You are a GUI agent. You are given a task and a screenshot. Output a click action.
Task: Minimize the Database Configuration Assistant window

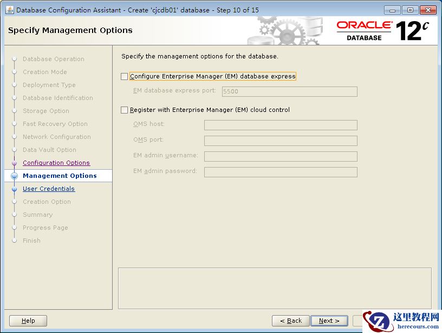coord(392,10)
